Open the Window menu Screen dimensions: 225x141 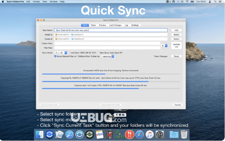[x=53, y=1]
